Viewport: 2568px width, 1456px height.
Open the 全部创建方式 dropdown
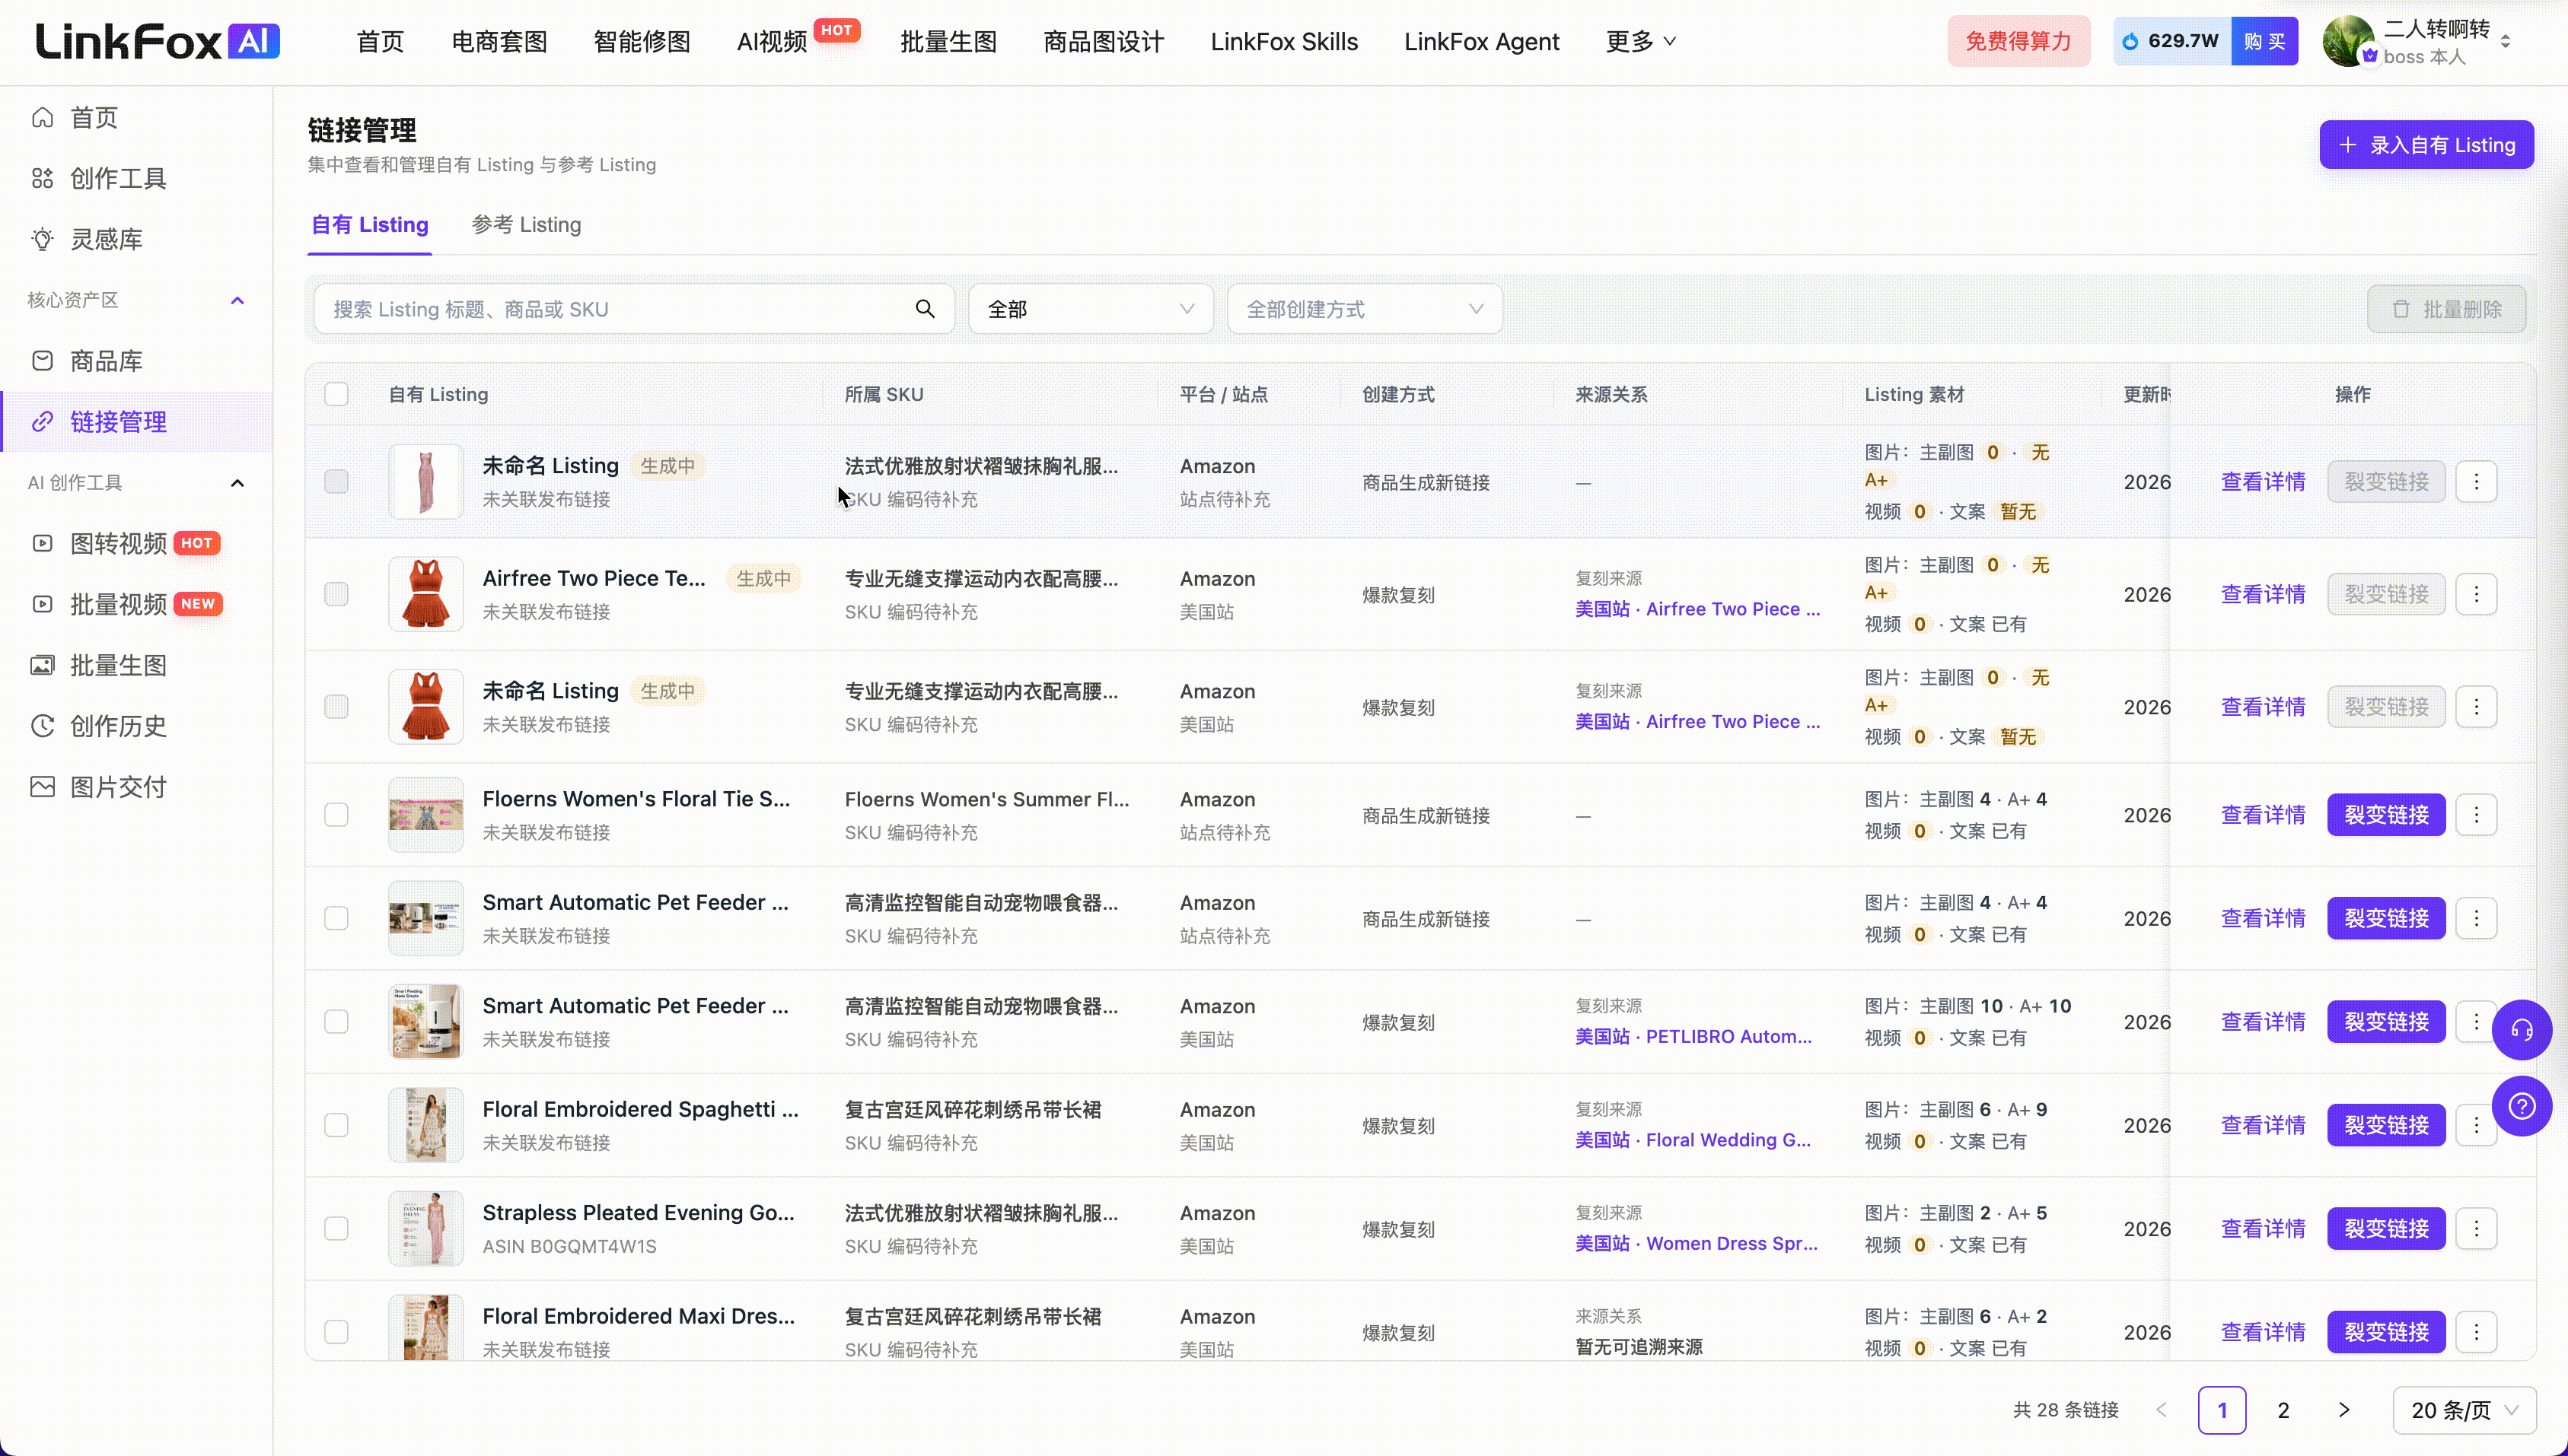pyautogui.click(x=1365, y=309)
